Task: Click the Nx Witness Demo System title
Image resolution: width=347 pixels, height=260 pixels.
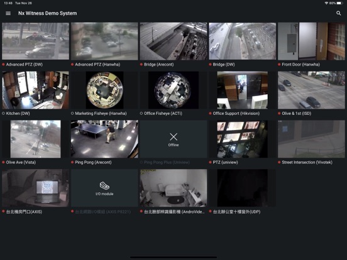Action: 48,13
